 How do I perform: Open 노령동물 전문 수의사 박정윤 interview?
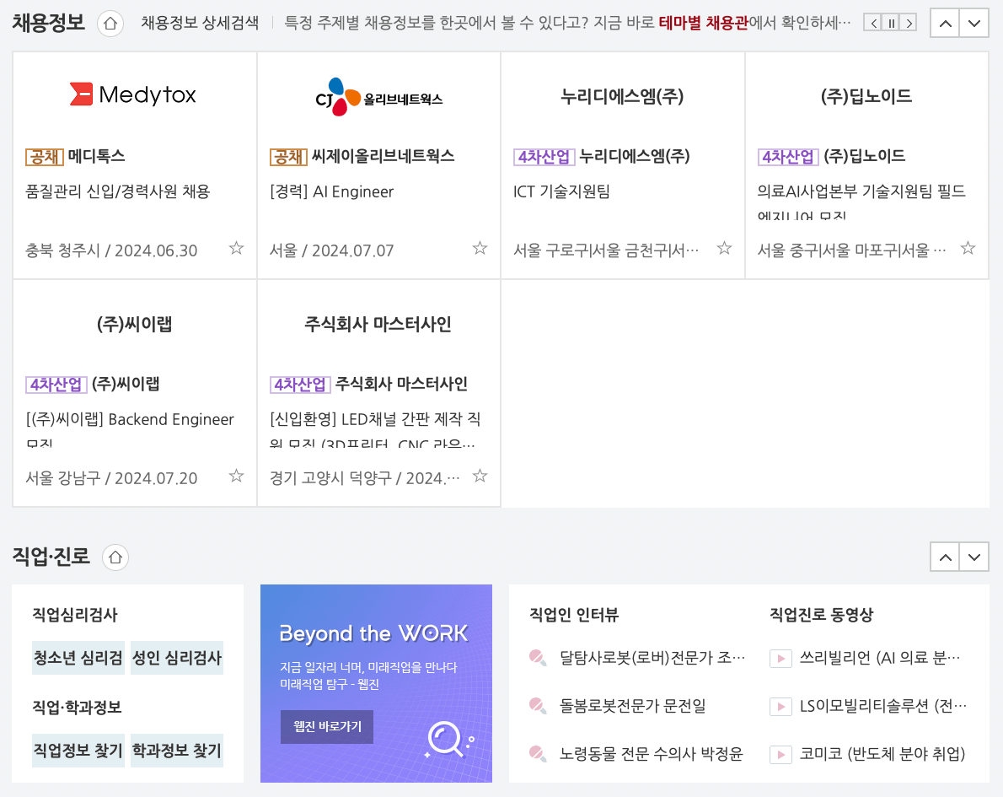tap(652, 753)
